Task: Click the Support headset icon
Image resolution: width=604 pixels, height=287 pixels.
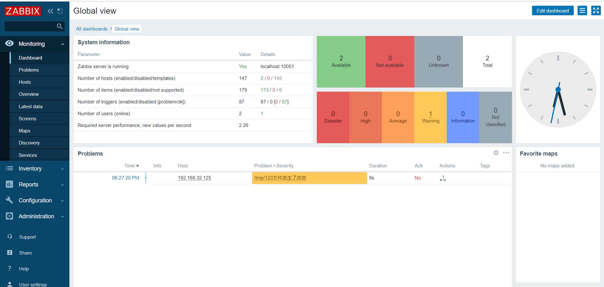Action: (x=10, y=237)
